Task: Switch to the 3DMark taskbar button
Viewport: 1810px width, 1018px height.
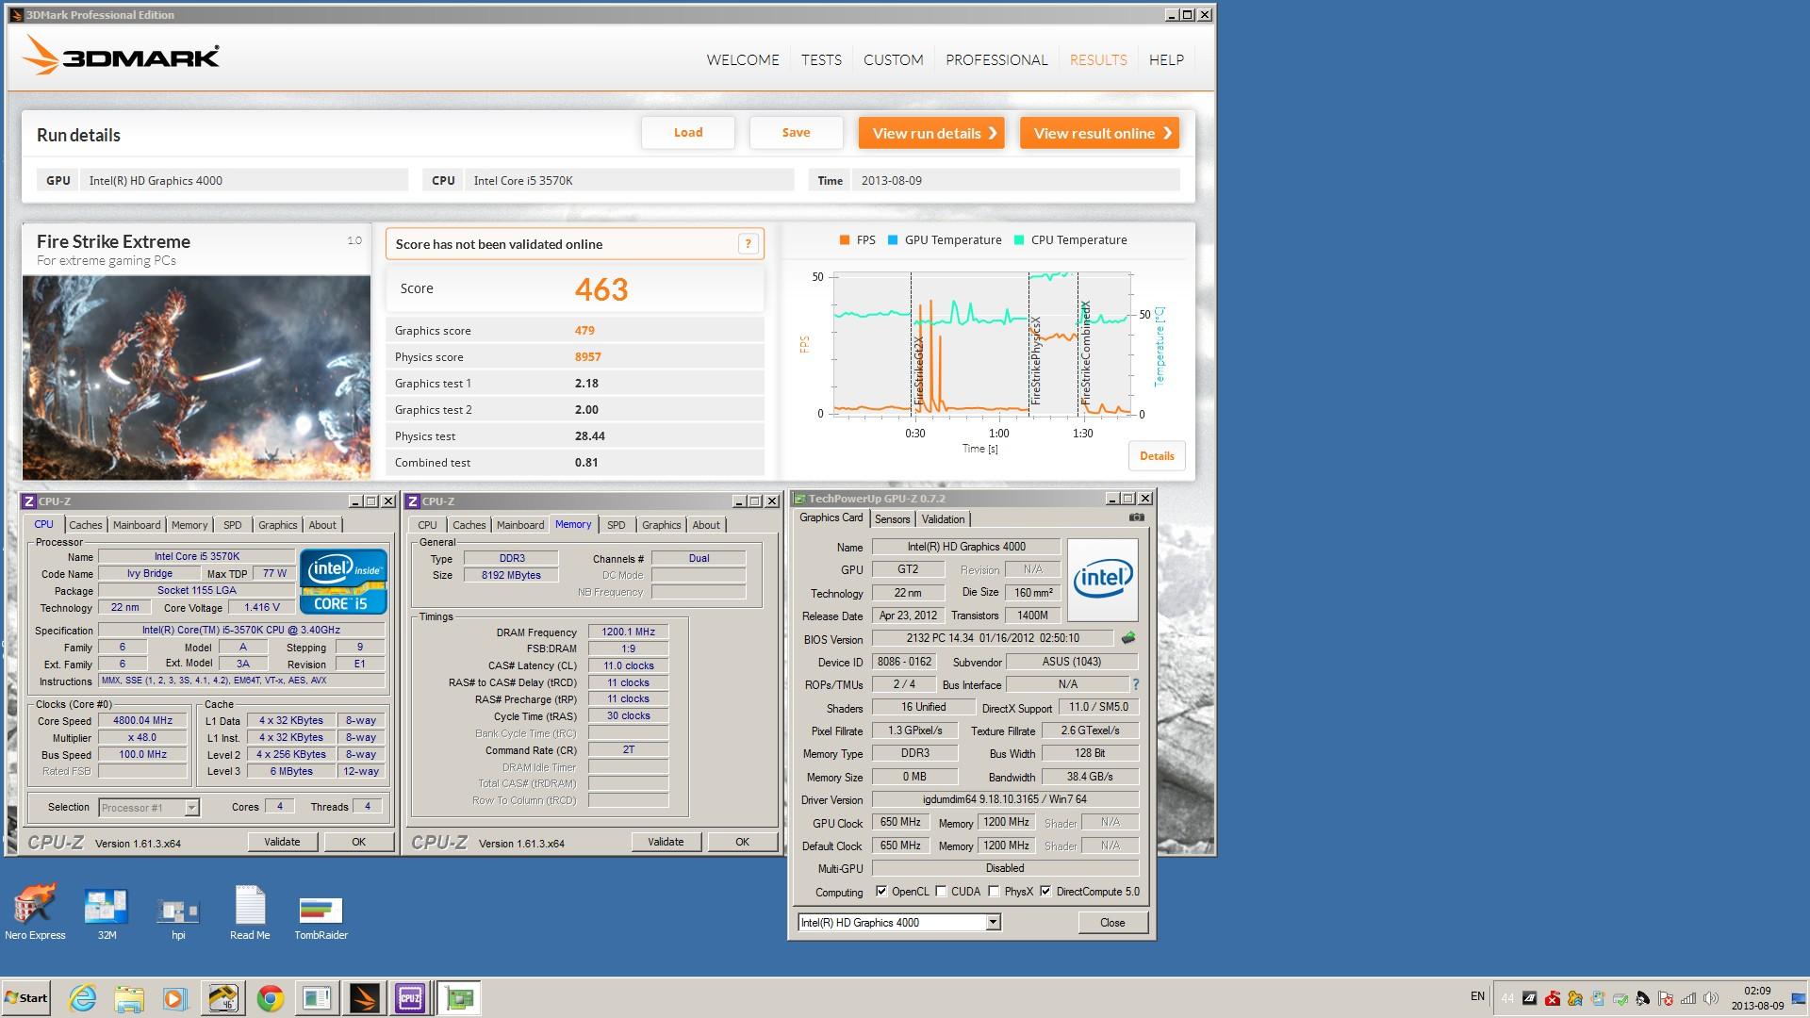Action: click(365, 998)
